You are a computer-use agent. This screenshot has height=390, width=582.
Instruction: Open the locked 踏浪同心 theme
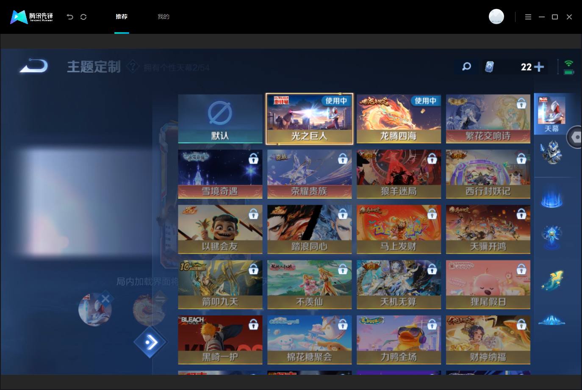(309, 229)
